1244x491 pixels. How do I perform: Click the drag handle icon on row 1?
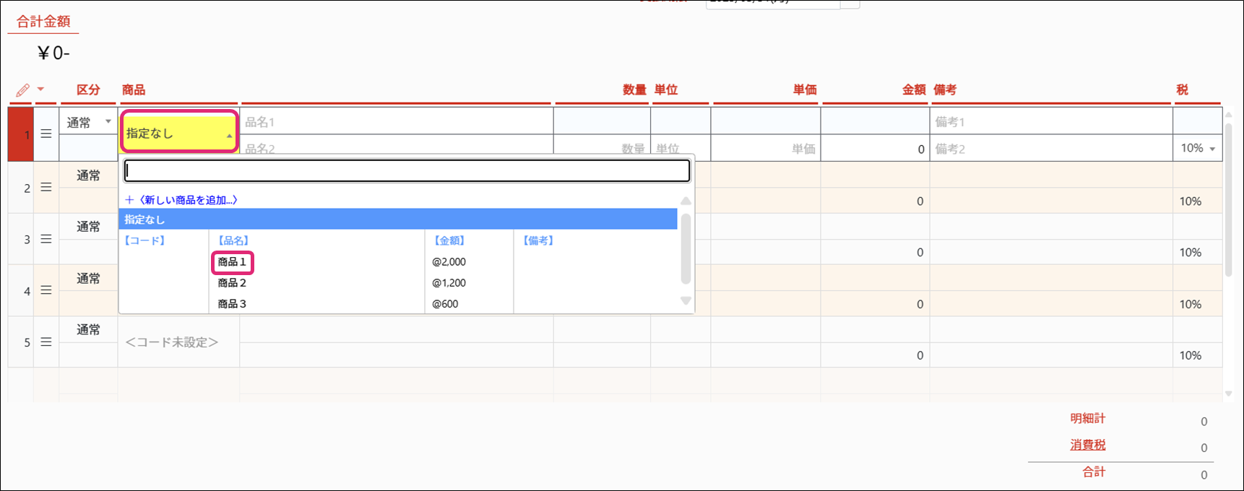(x=46, y=134)
